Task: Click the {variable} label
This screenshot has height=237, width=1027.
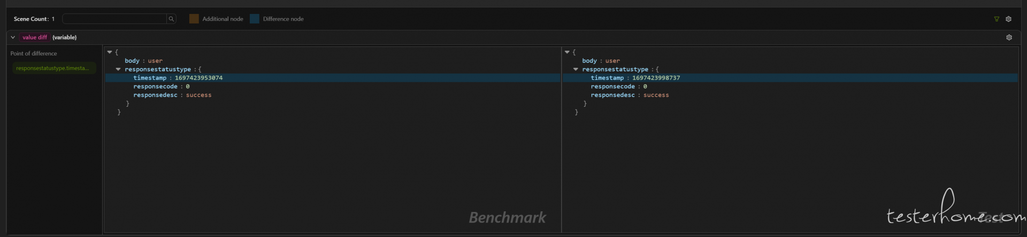Action: [x=65, y=37]
